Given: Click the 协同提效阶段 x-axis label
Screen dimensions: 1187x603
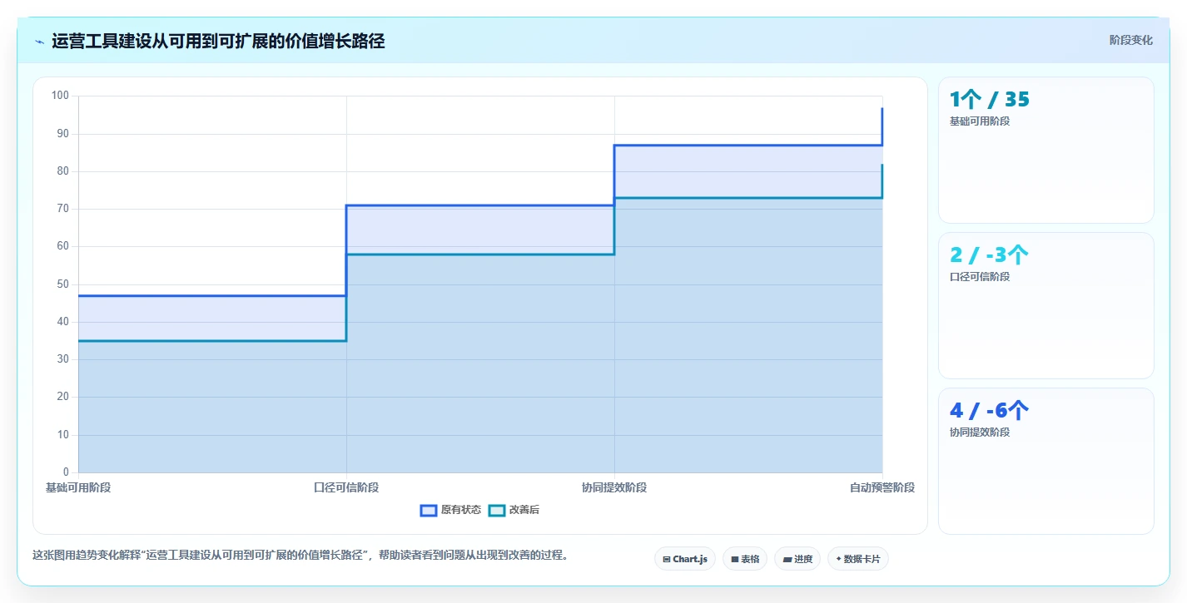Looking at the screenshot, I should 614,487.
